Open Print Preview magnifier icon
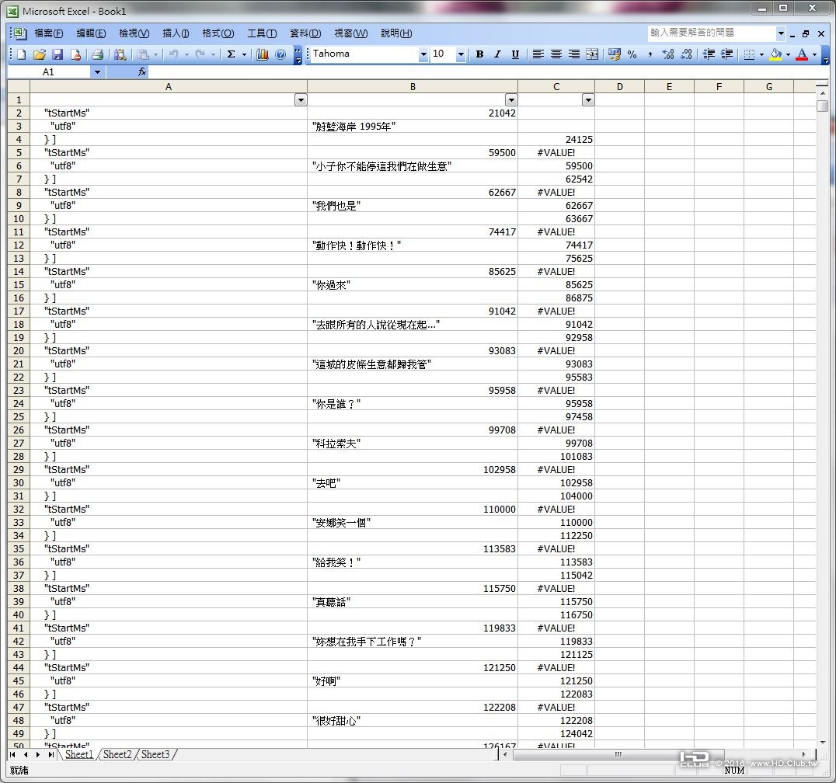Image resolution: width=836 pixels, height=783 pixels. coord(120,54)
